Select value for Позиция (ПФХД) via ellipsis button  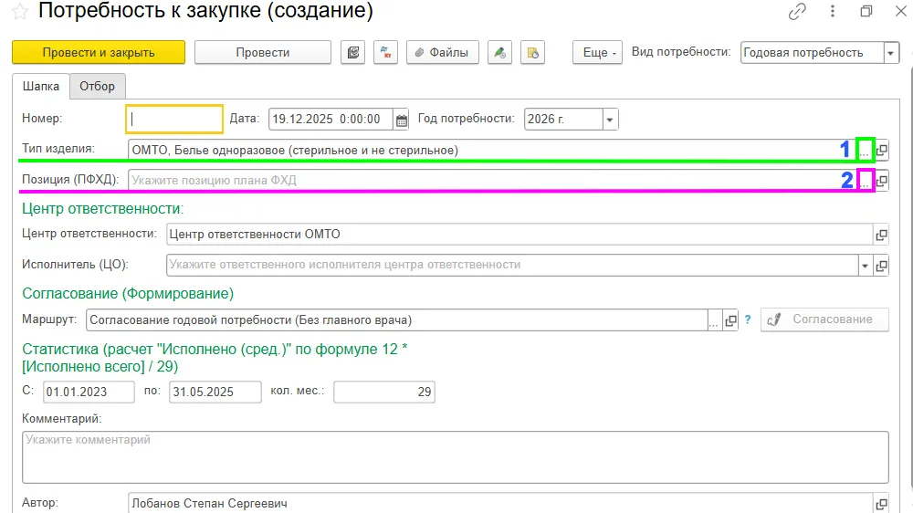point(866,181)
